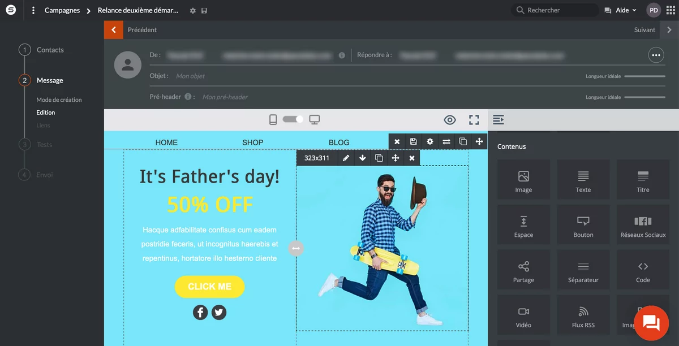Click the move handle in the row toolbar
The image size is (679, 346).
pyautogui.click(x=479, y=141)
